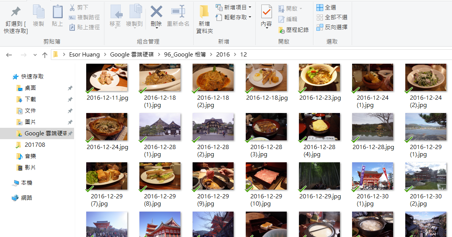
Task: Open History (歷程記錄)
Action: click(x=294, y=30)
